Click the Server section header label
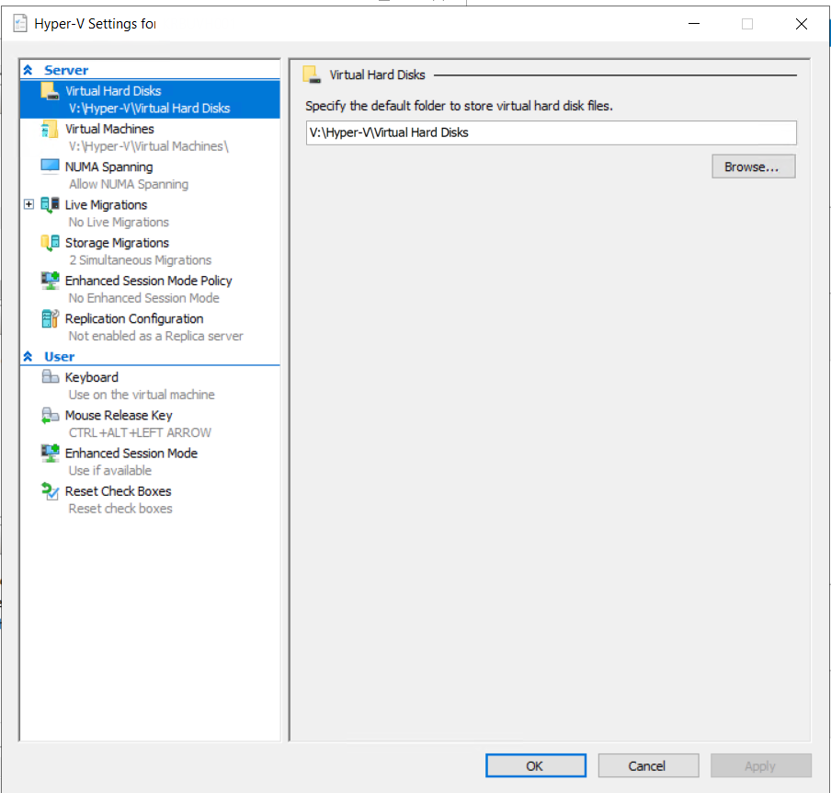The image size is (831, 793). tap(66, 70)
